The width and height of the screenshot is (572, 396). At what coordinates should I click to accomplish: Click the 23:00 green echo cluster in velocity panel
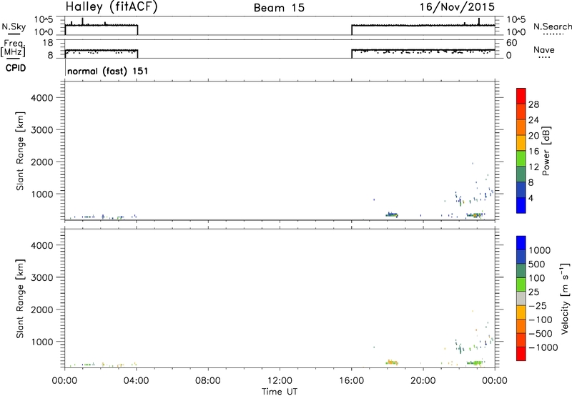[x=475, y=362]
